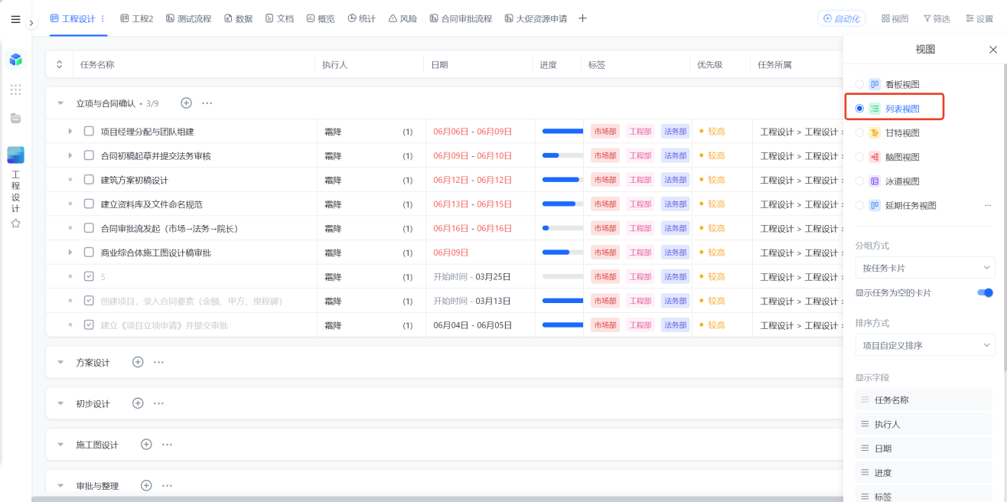Add task to 方案设计 group
The image size is (1007, 502).
coord(138,362)
